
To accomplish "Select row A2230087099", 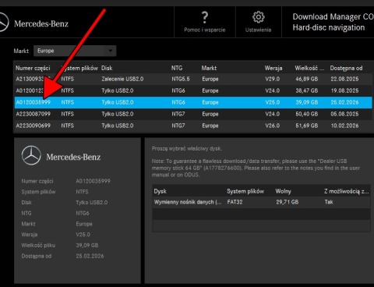I will click(193, 114).
